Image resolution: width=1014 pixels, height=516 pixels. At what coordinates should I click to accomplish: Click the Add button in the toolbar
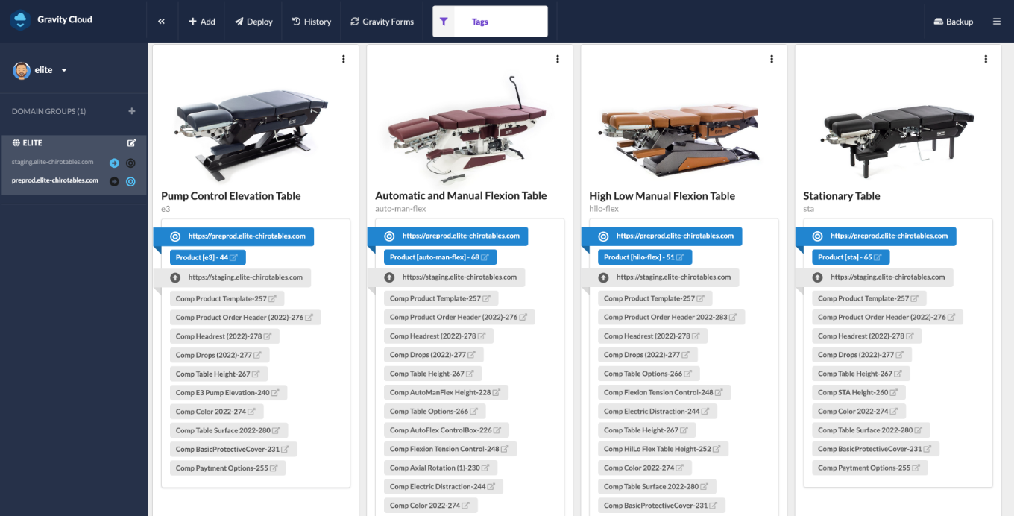pyautogui.click(x=202, y=22)
